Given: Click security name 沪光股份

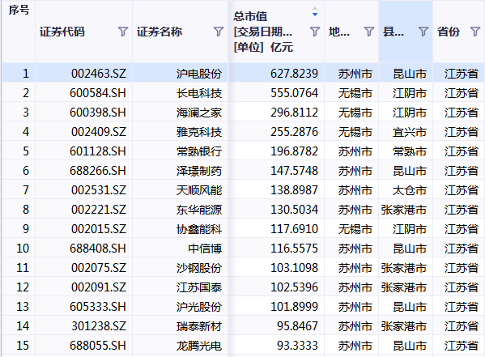Looking at the screenshot, I should point(199,307).
